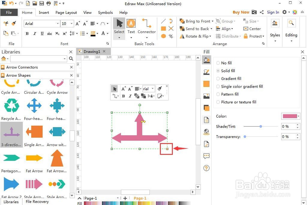This screenshot has width=307, height=205.
Task: Switch to the View tab
Action: pos(87,13)
